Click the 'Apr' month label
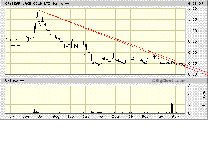208x145 pixels. pyautogui.click(x=175, y=117)
